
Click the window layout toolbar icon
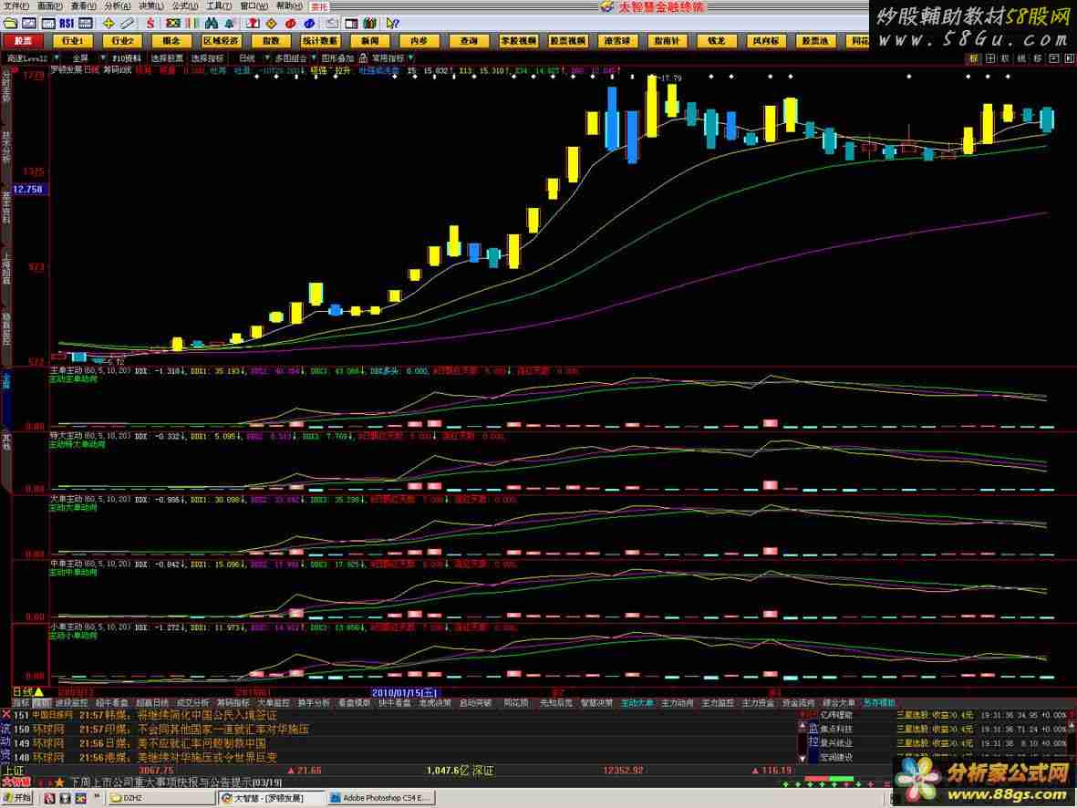[352, 24]
